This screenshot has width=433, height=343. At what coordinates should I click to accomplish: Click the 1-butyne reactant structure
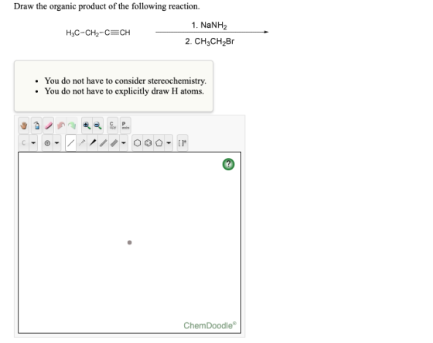(x=98, y=33)
